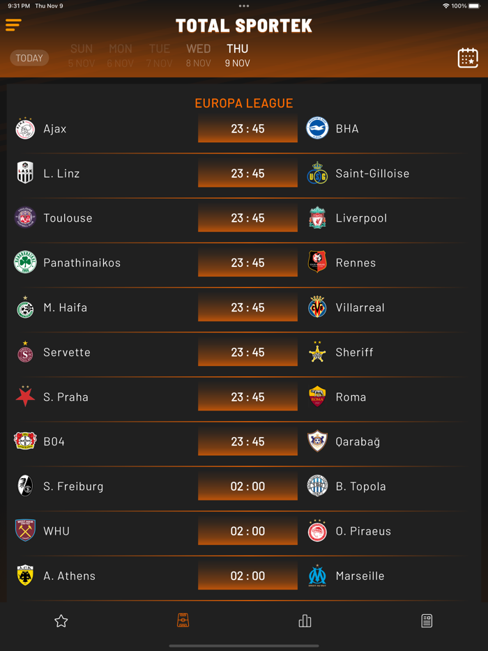The height and width of the screenshot is (651, 488).
Task: Tap the 02:00 button for WHU vs O. Piraeus
Action: (x=247, y=531)
